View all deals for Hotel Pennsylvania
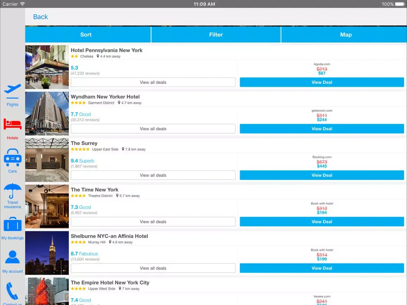 153,82
